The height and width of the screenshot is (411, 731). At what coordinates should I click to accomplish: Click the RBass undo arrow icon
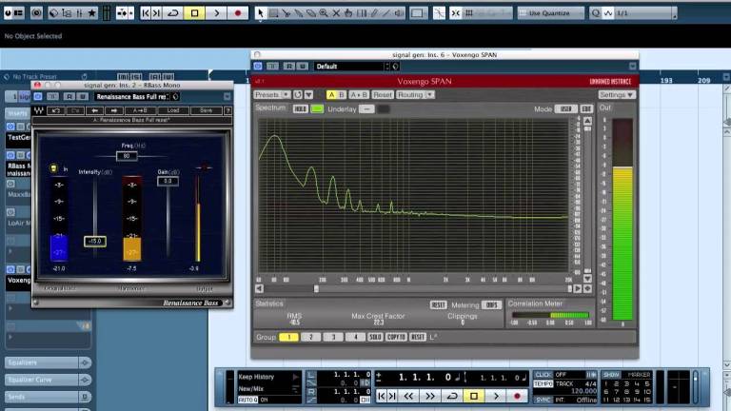tap(55, 110)
